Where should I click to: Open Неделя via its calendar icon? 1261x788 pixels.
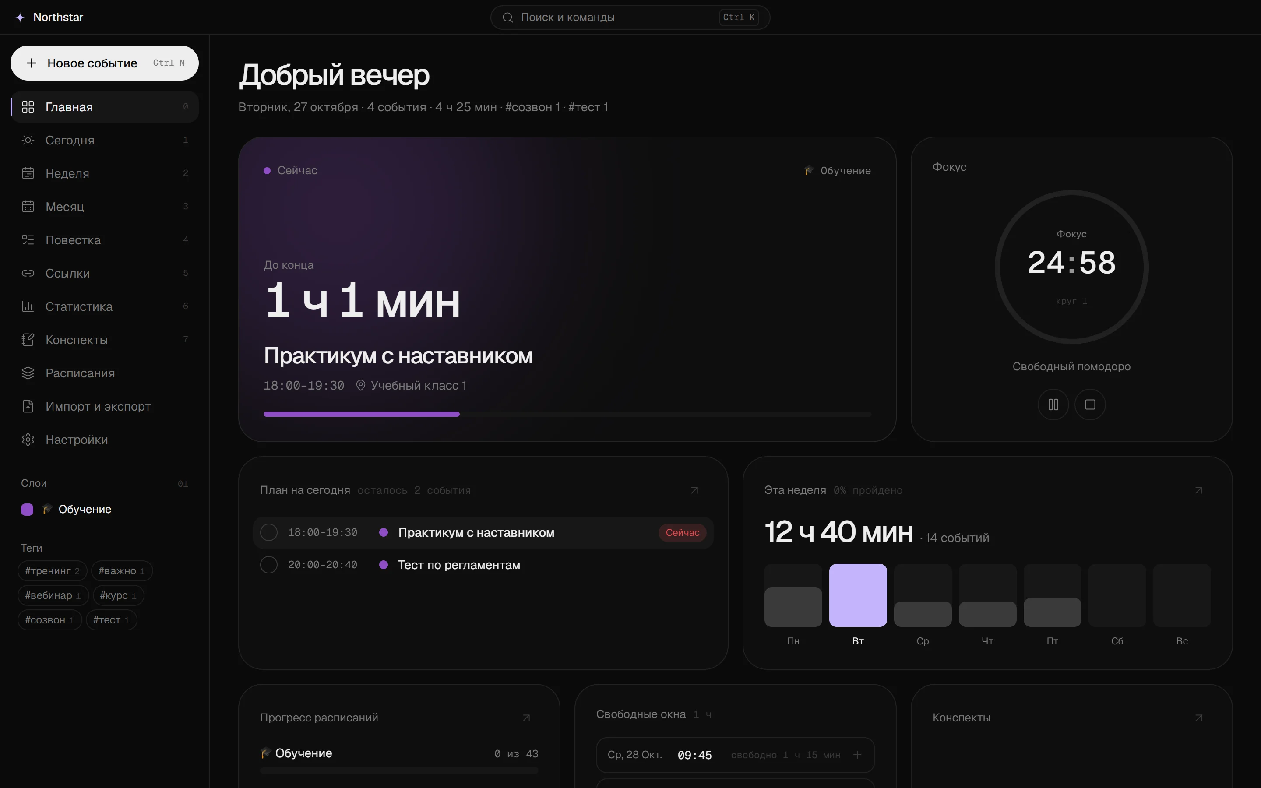tap(28, 173)
